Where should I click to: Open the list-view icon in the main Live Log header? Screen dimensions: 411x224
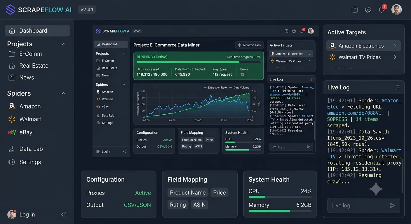(397, 87)
